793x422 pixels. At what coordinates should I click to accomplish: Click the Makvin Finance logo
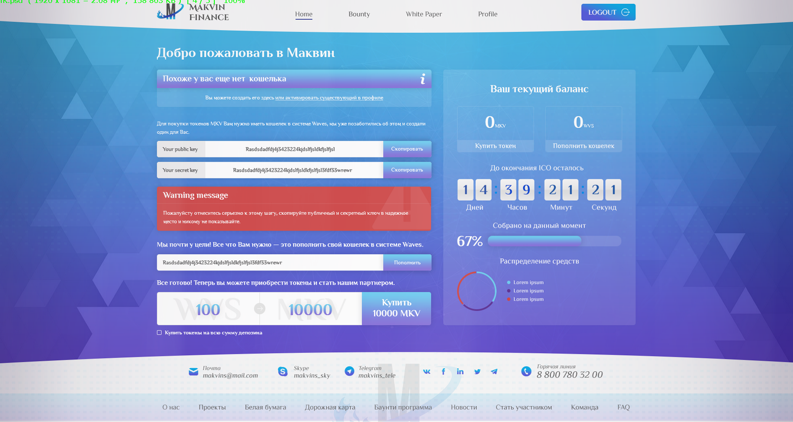pos(193,12)
